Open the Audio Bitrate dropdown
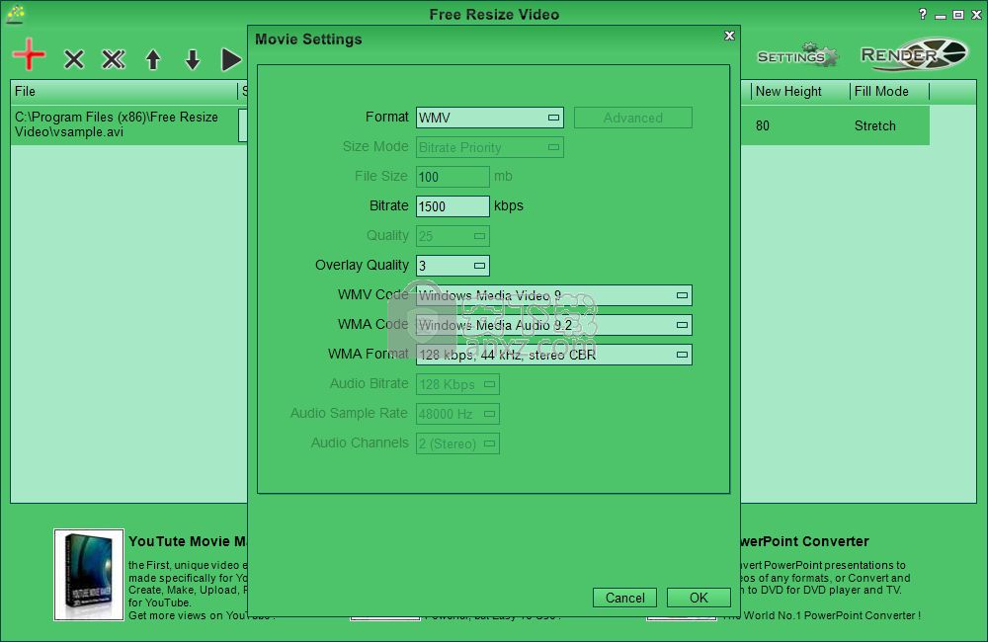The width and height of the screenshot is (988, 642). coord(457,384)
